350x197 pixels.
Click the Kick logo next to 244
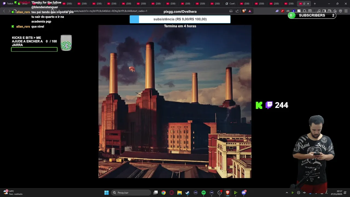259,105
